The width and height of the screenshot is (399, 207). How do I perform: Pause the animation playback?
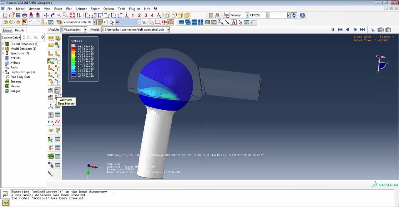coord(332,30)
